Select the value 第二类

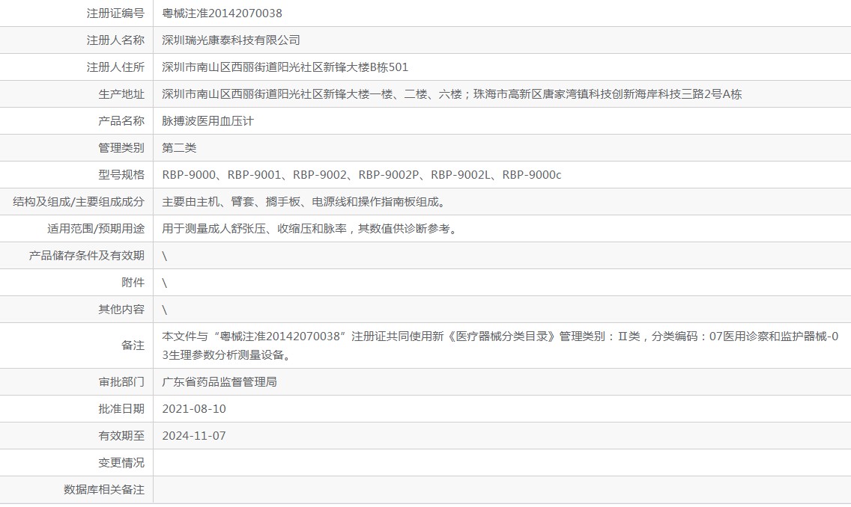point(179,148)
